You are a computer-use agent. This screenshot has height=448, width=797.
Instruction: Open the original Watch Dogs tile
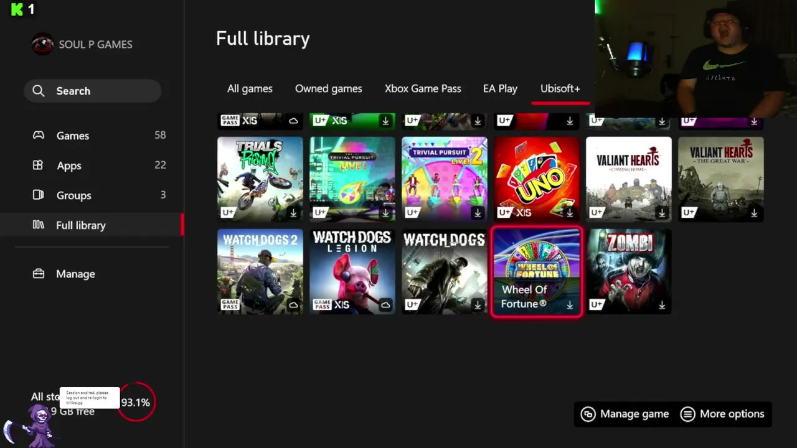click(x=445, y=271)
